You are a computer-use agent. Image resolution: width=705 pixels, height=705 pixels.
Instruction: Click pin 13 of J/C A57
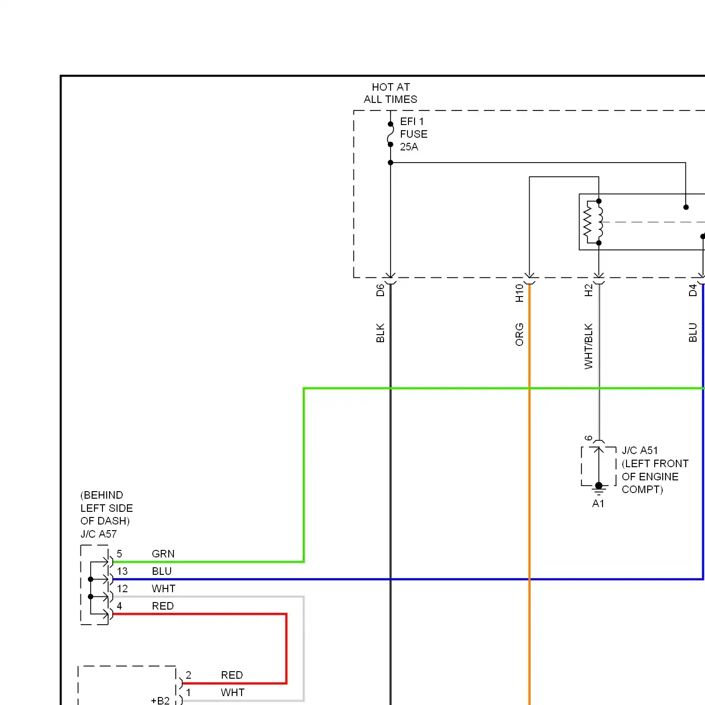click(x=122, y=571)
